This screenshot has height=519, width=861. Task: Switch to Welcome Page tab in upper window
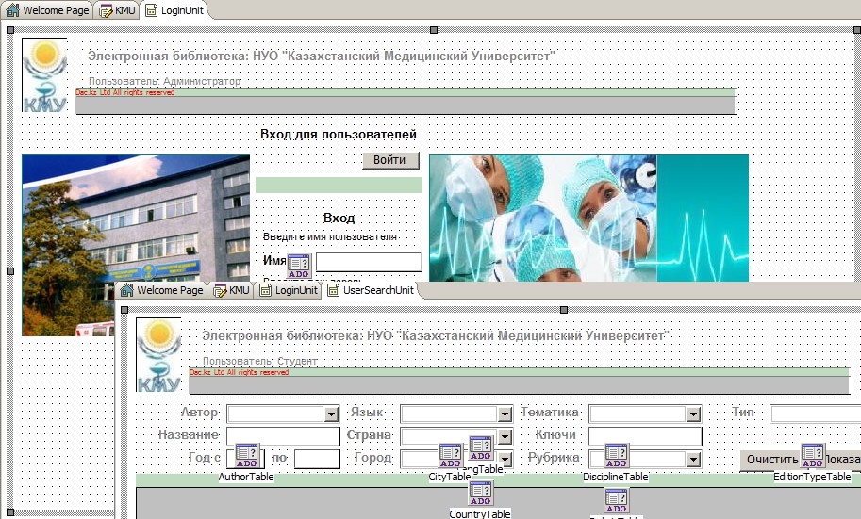pos(48,10)
